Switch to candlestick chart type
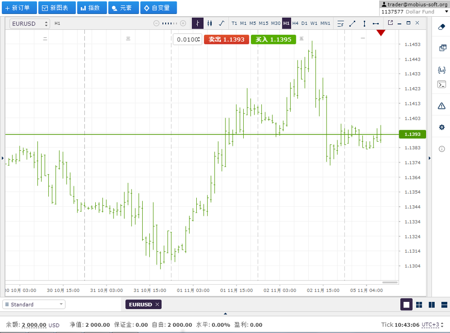 pos(210,23)
